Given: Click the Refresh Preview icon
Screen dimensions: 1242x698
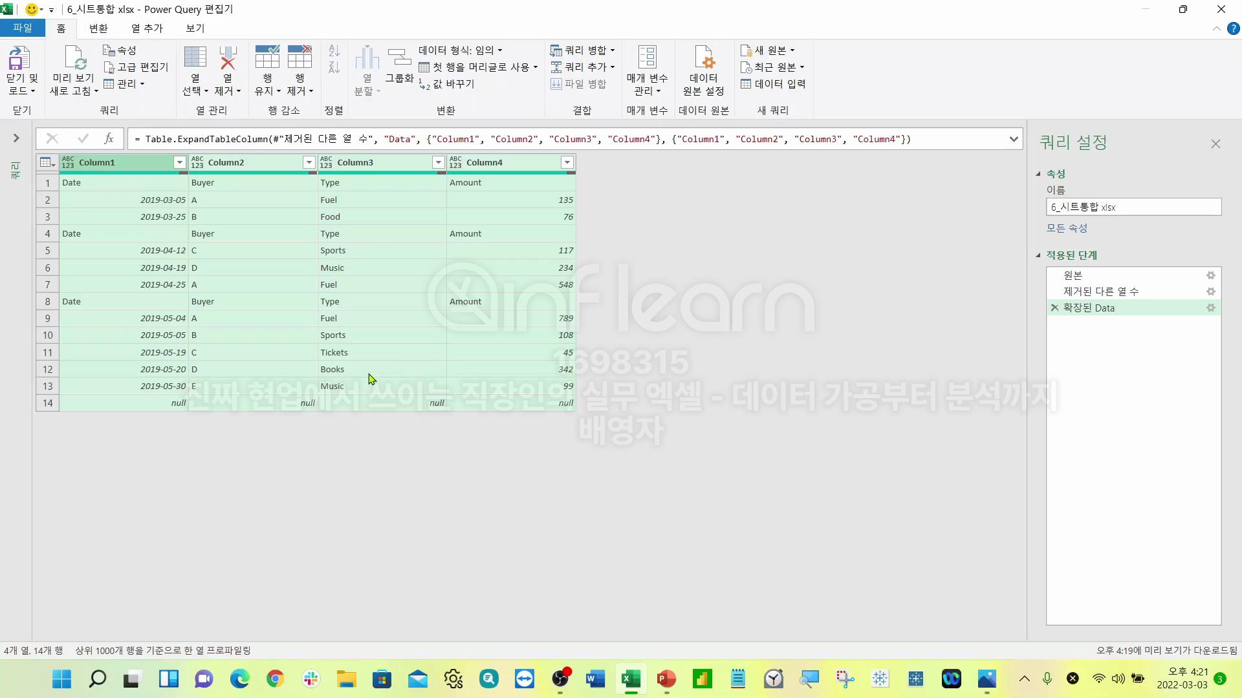Looking at the screenshot, I should pos(75,58).
